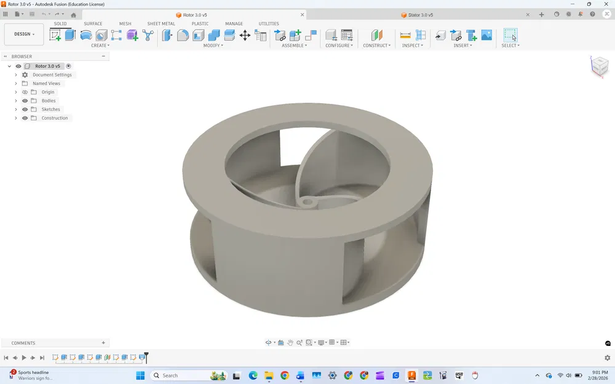Click the Insert Component icon in Assemble

click(280, 35)
